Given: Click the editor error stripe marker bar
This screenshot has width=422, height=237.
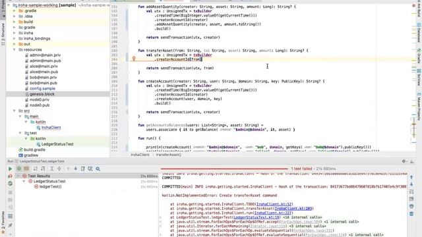Looking at the screenshot, I should coord(414,78).
